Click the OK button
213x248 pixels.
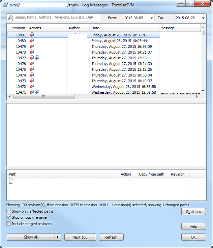(x=193, y=237)
